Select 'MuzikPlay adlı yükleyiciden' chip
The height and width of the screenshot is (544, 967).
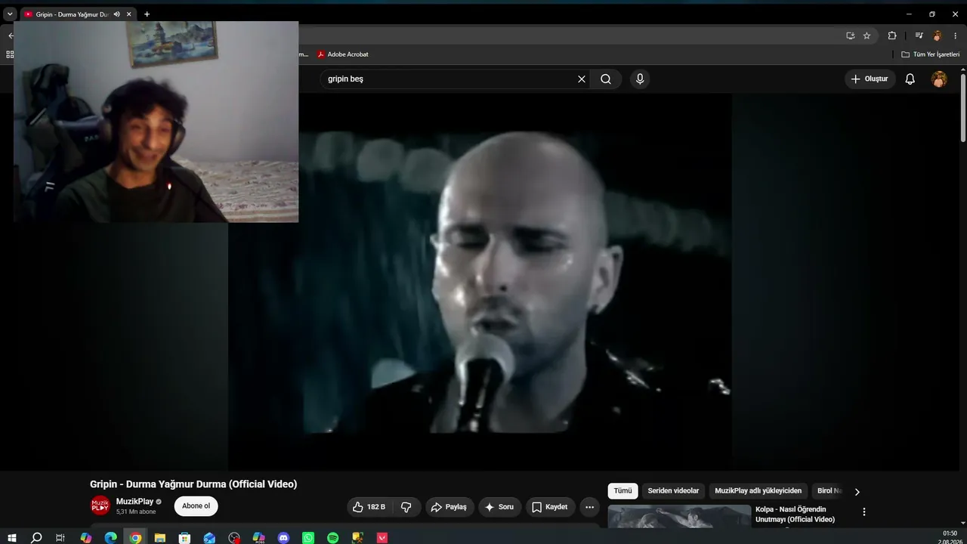758,491
